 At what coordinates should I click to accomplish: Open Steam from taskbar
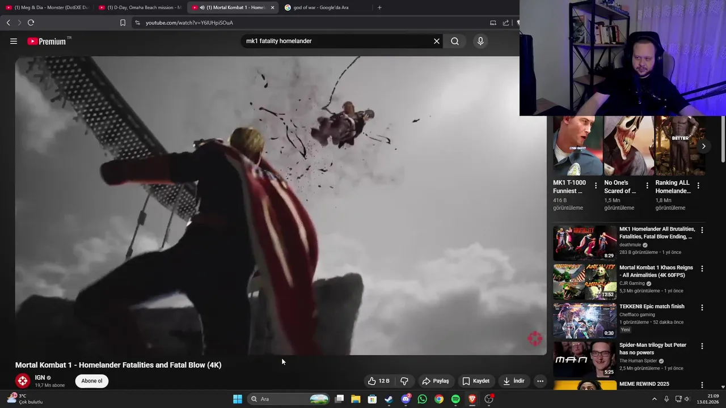point(389,399)
